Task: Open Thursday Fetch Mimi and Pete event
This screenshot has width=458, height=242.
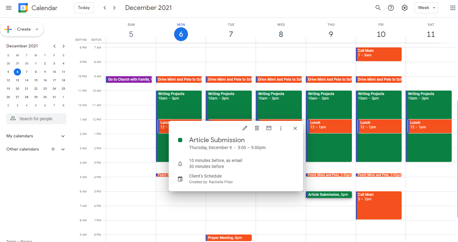Action: point(329,175)
